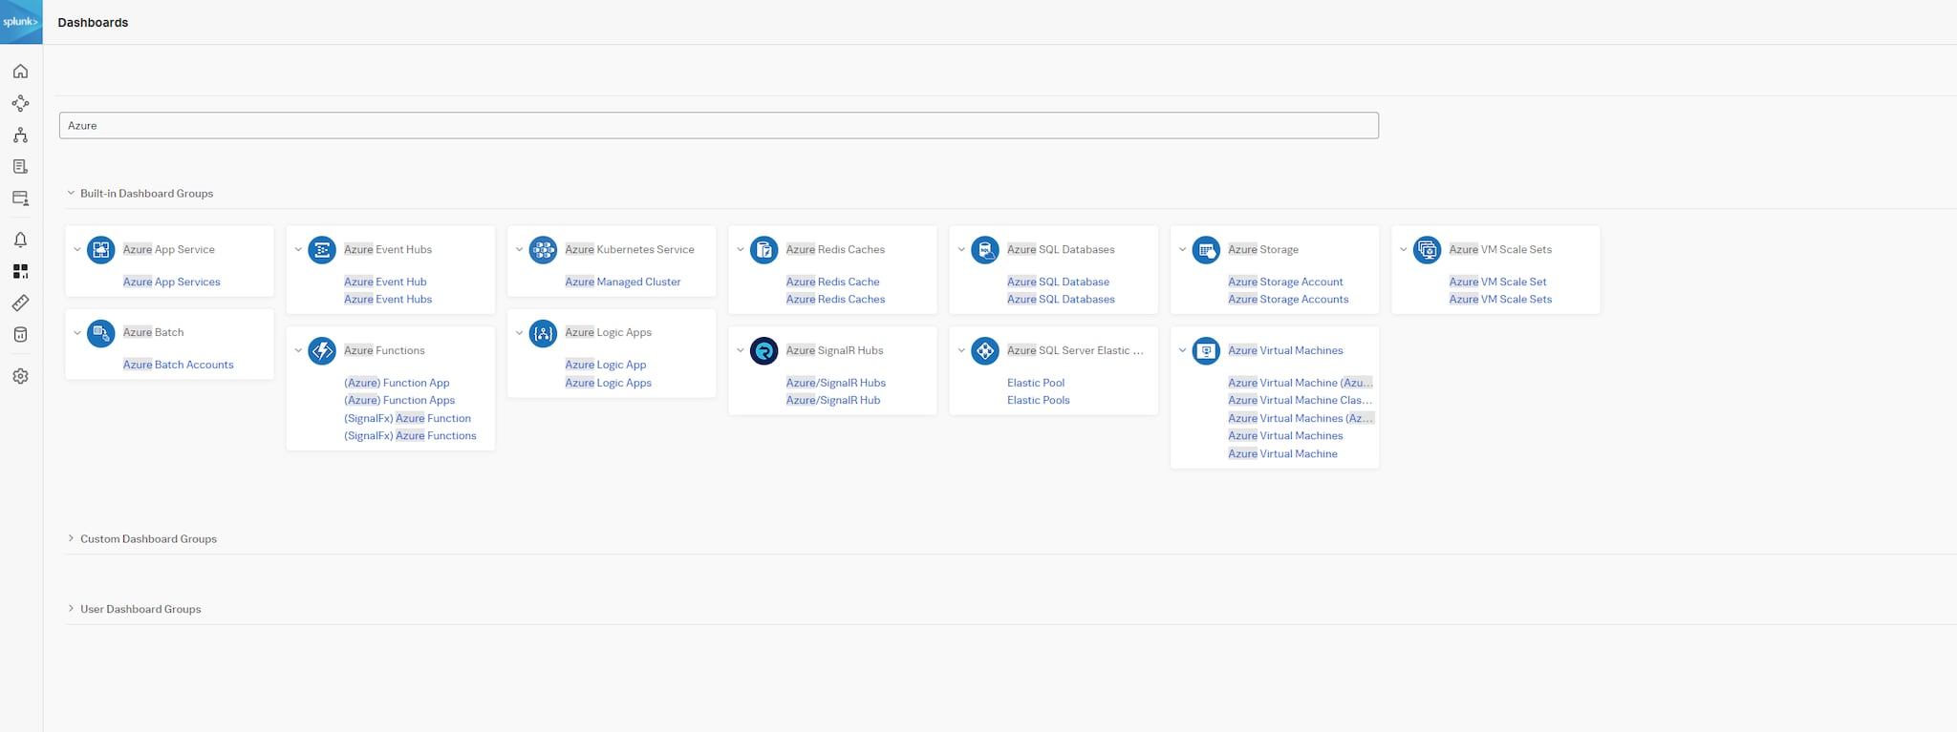This screenshot has height=732, width=1957.
Task: Open the Data Management database icon
Action: click(x=20, y=335)
